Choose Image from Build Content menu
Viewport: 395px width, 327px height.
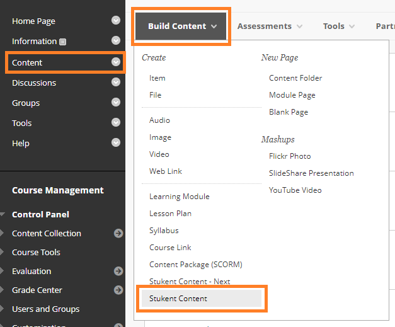tap(160, 137)
